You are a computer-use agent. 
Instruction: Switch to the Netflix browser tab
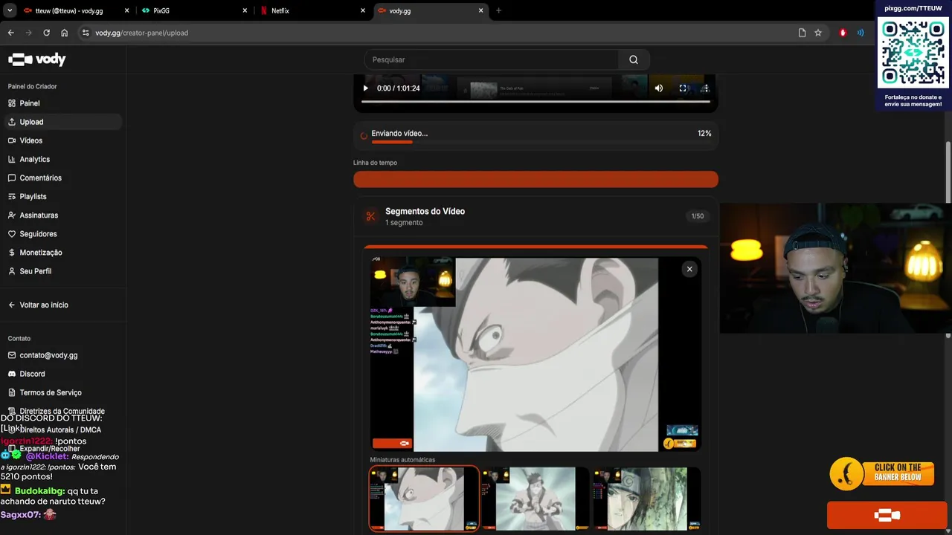pyautogui.click(x=311, y=10)
